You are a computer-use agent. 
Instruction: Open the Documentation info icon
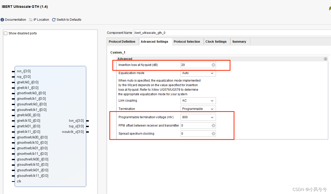[2, 20]
